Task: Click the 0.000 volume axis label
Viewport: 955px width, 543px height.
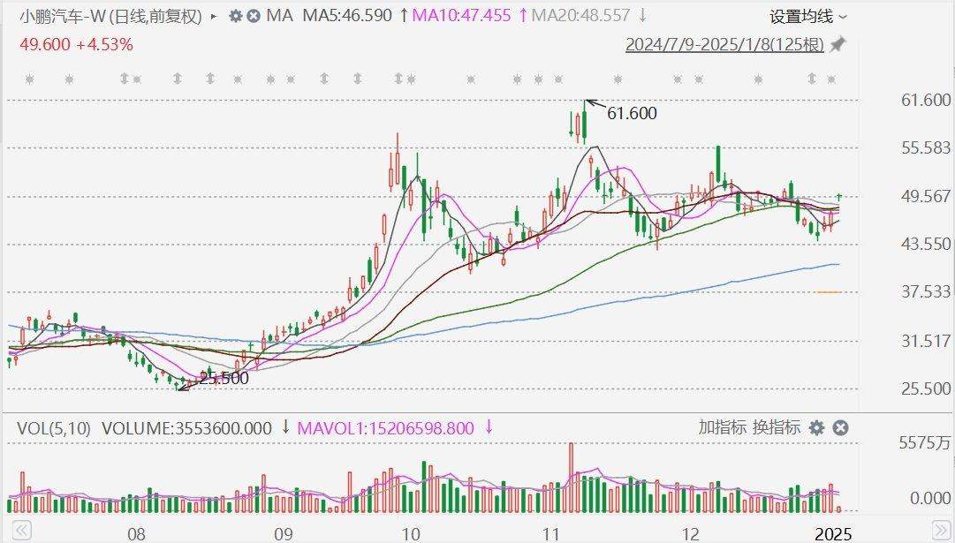Action: [930, 498]
